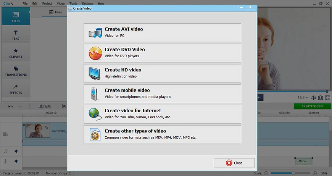
Task: Click the snapshot camera icon
Action: coord(321,98)
